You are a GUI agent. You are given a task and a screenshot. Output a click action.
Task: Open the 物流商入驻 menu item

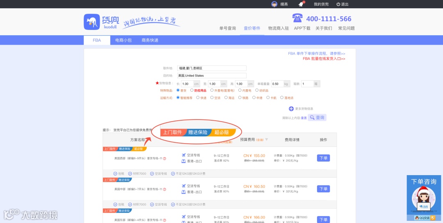coord(279,28)
